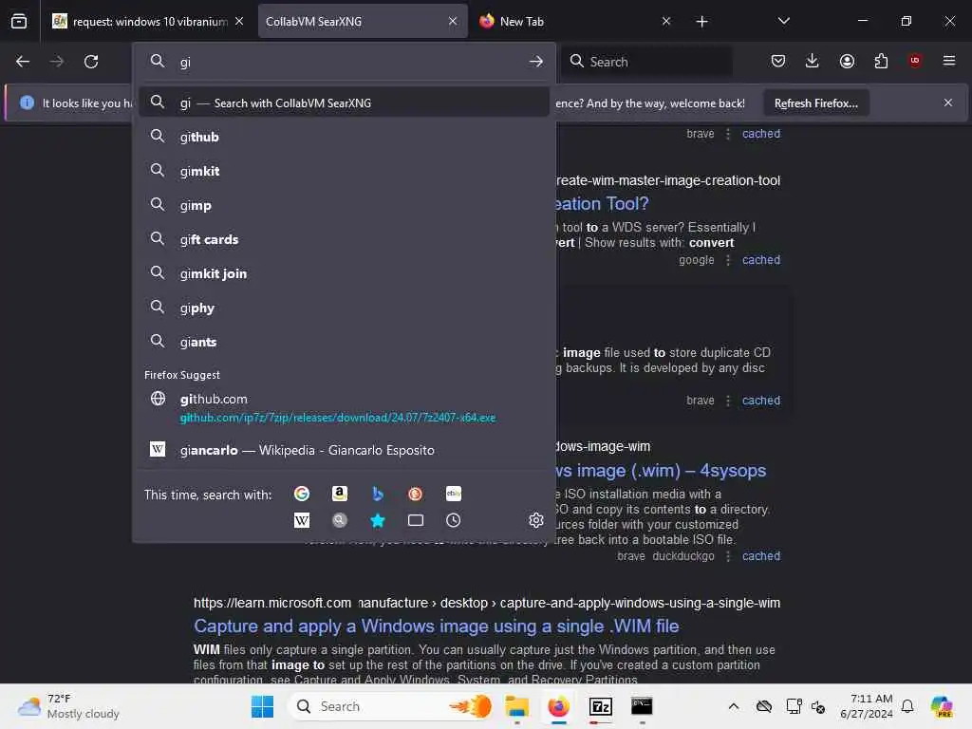Click the Windows taskbar Search box
Screen dimensions: 972x729
392,706
